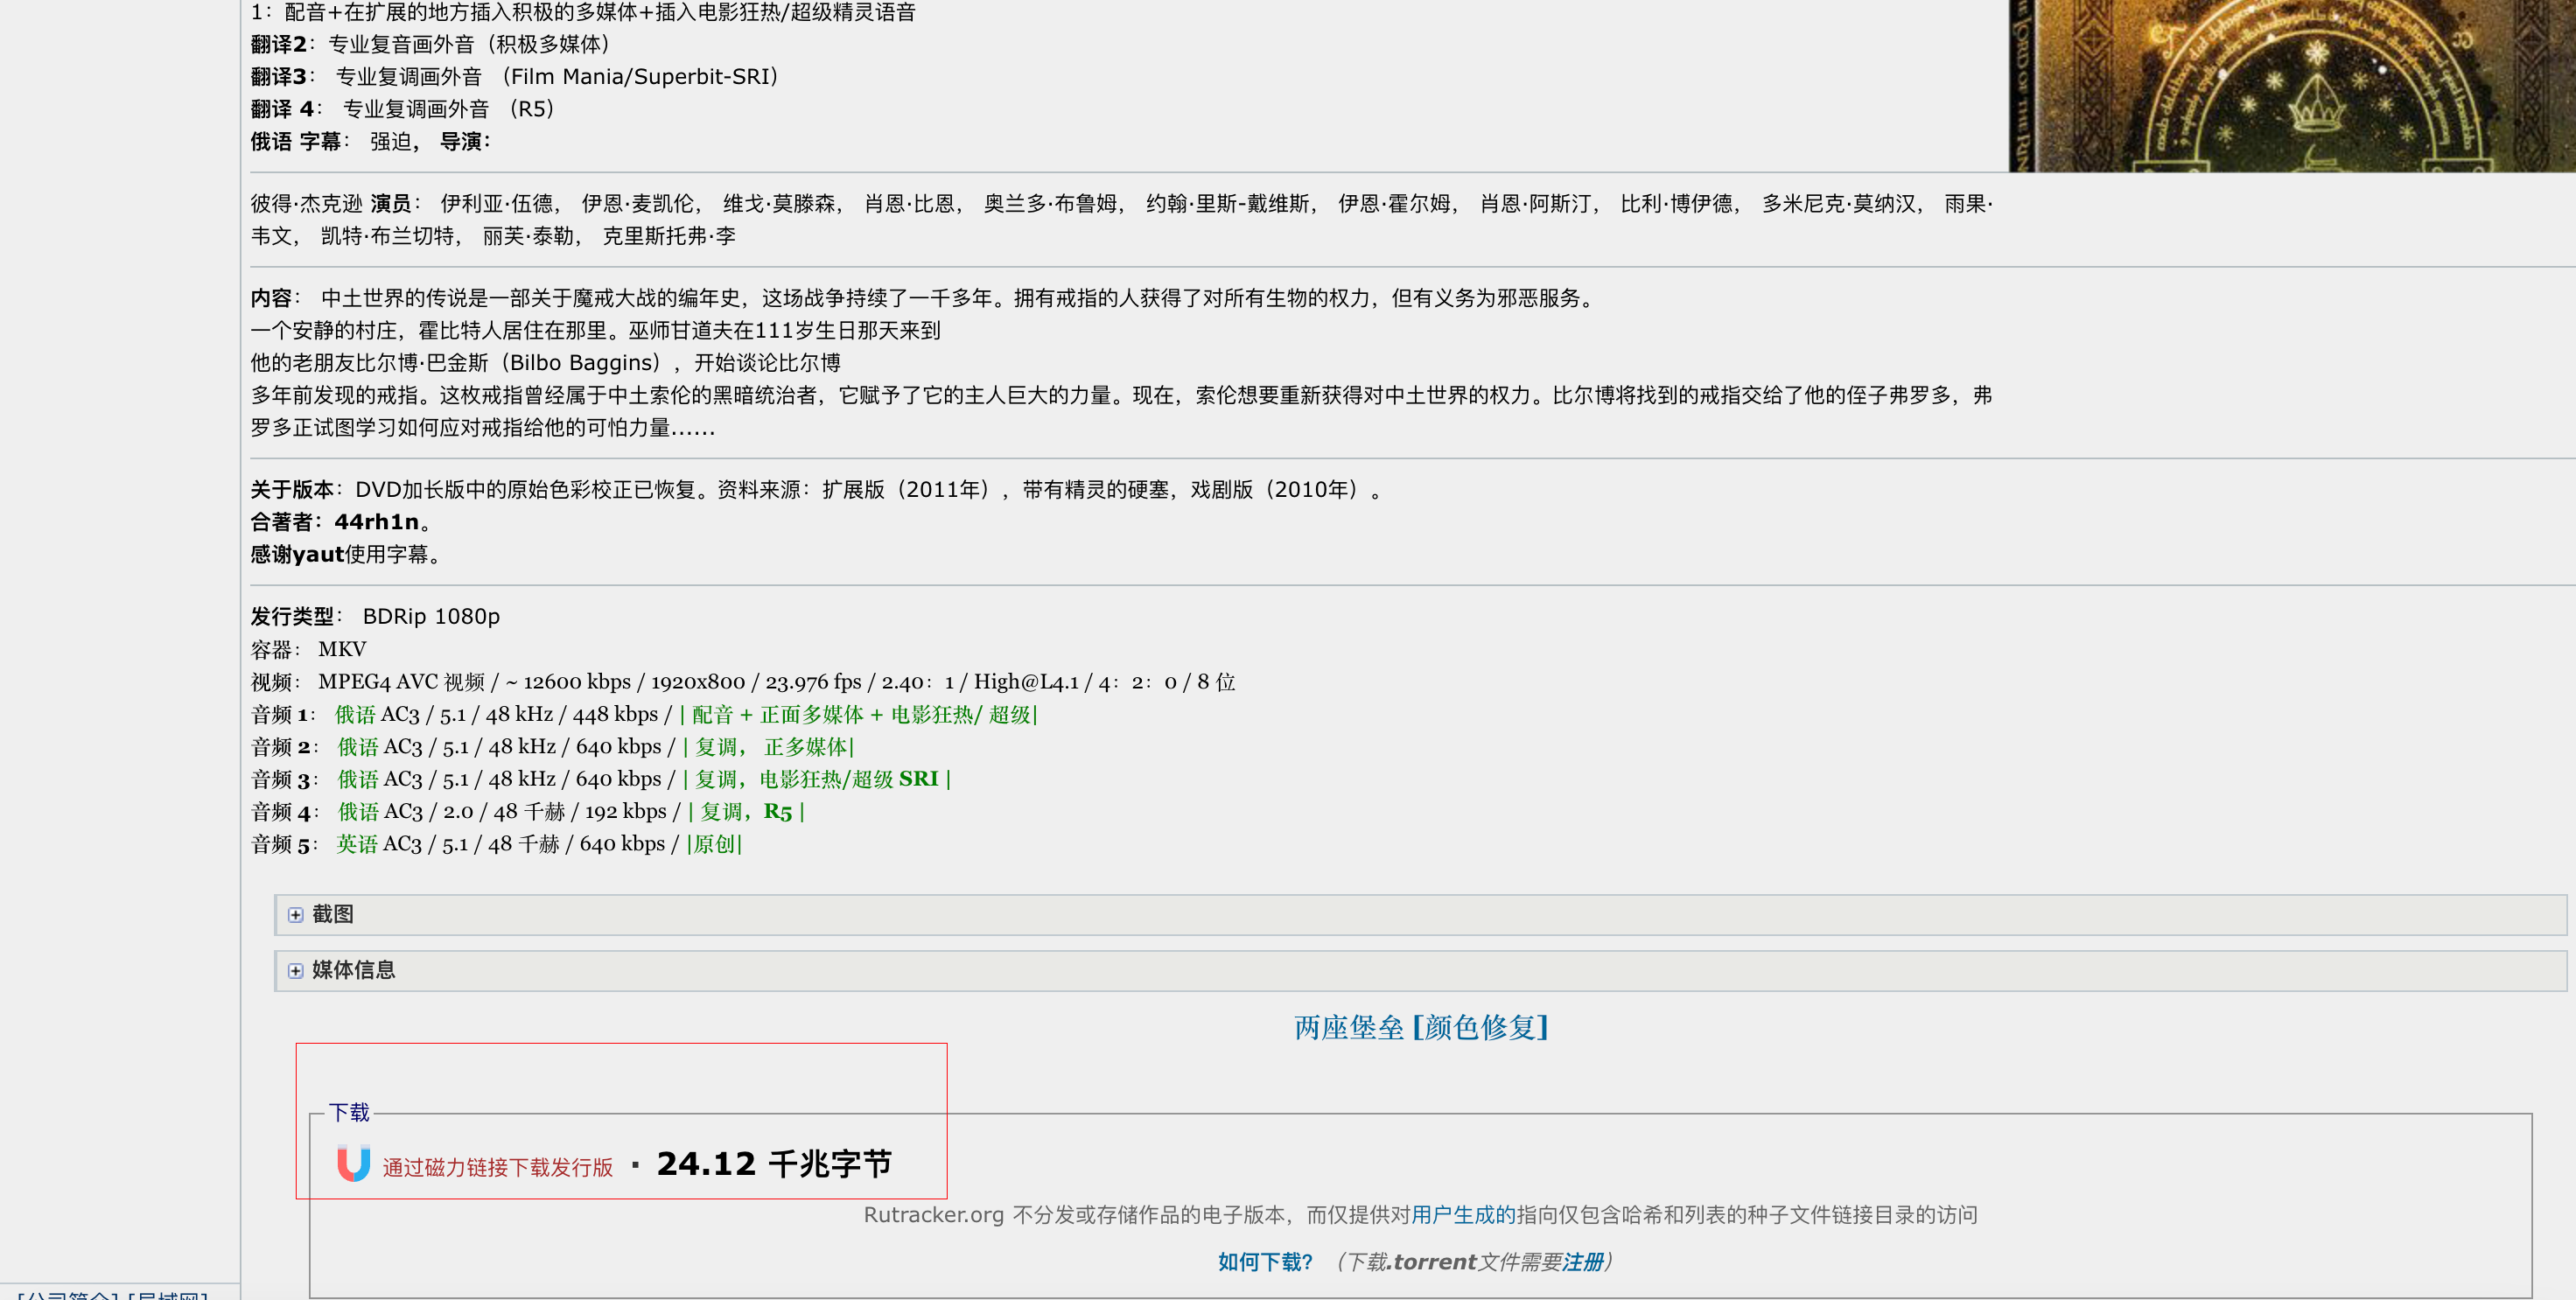
Task: Click the 音频 5 英语 原创 line
Action: [x=497, y=844]
